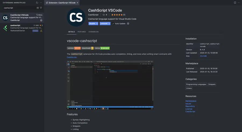Click the five-star rating in header
The image size is (242, 132).
click(117, 15)
